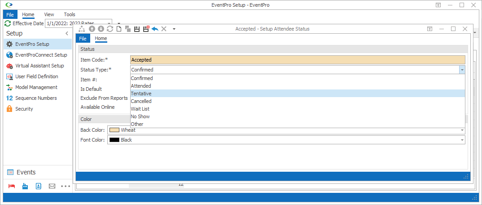
Task: Open the Font Color dropdown arrow
Action: [462, 140]
